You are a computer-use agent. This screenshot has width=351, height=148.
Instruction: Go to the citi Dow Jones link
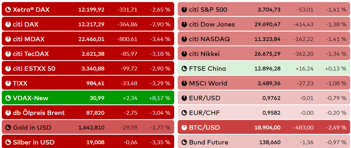point(212,24)
